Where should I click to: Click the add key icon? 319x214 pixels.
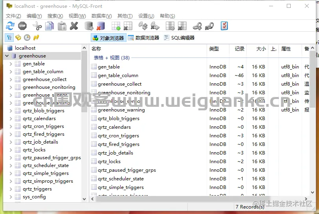click(x=143, y=26)
